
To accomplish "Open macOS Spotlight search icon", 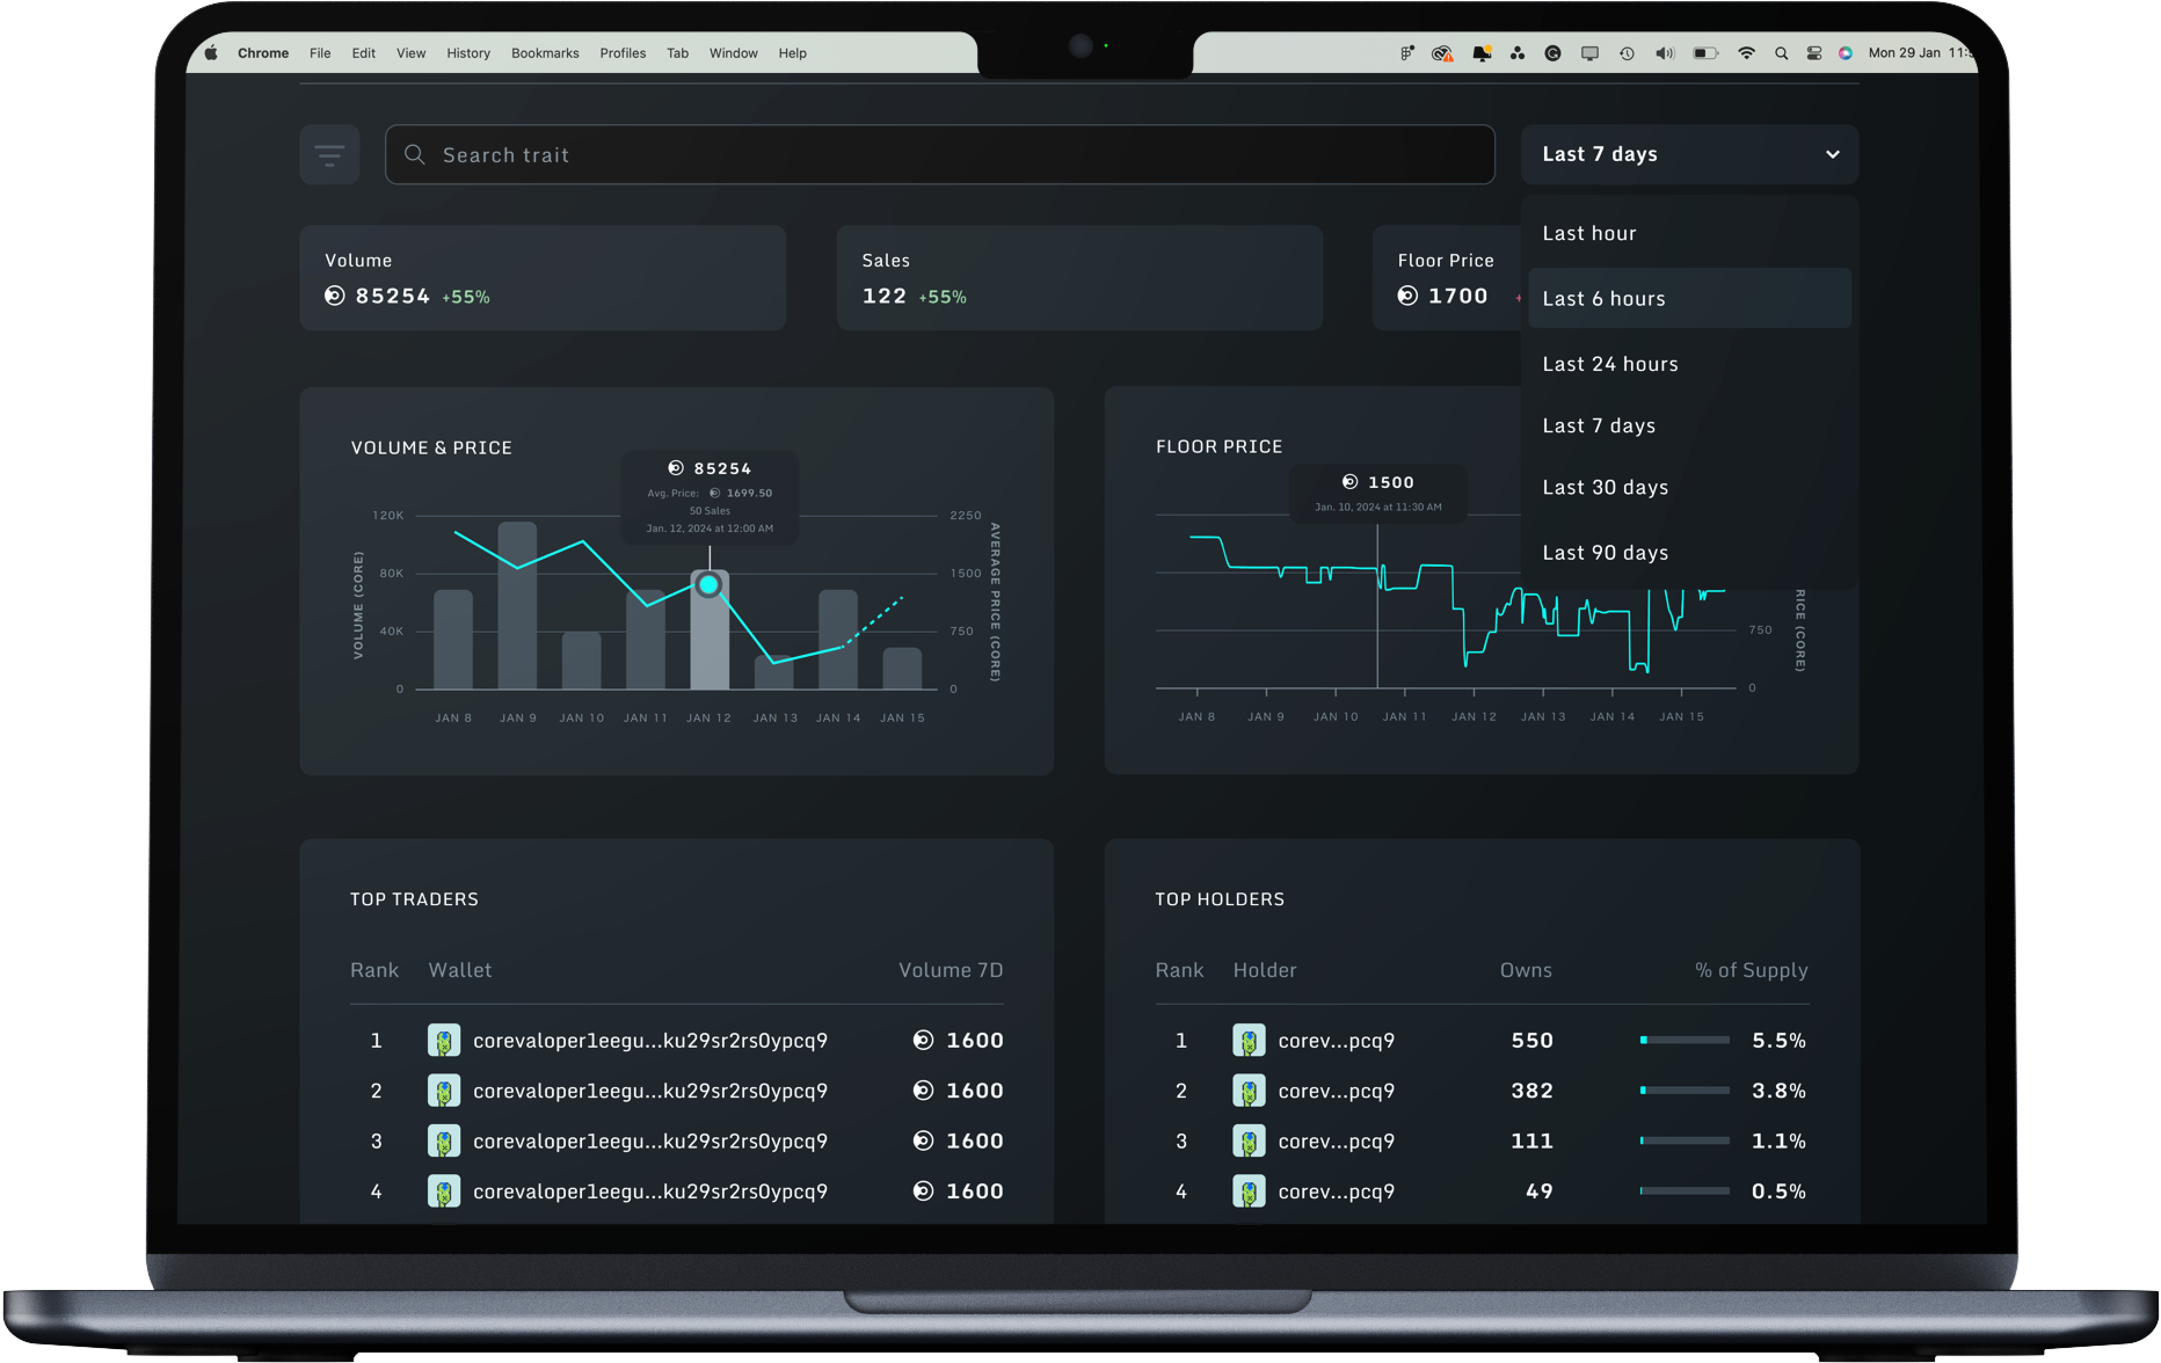I will pyautogui.click(x=1781, y=54).
